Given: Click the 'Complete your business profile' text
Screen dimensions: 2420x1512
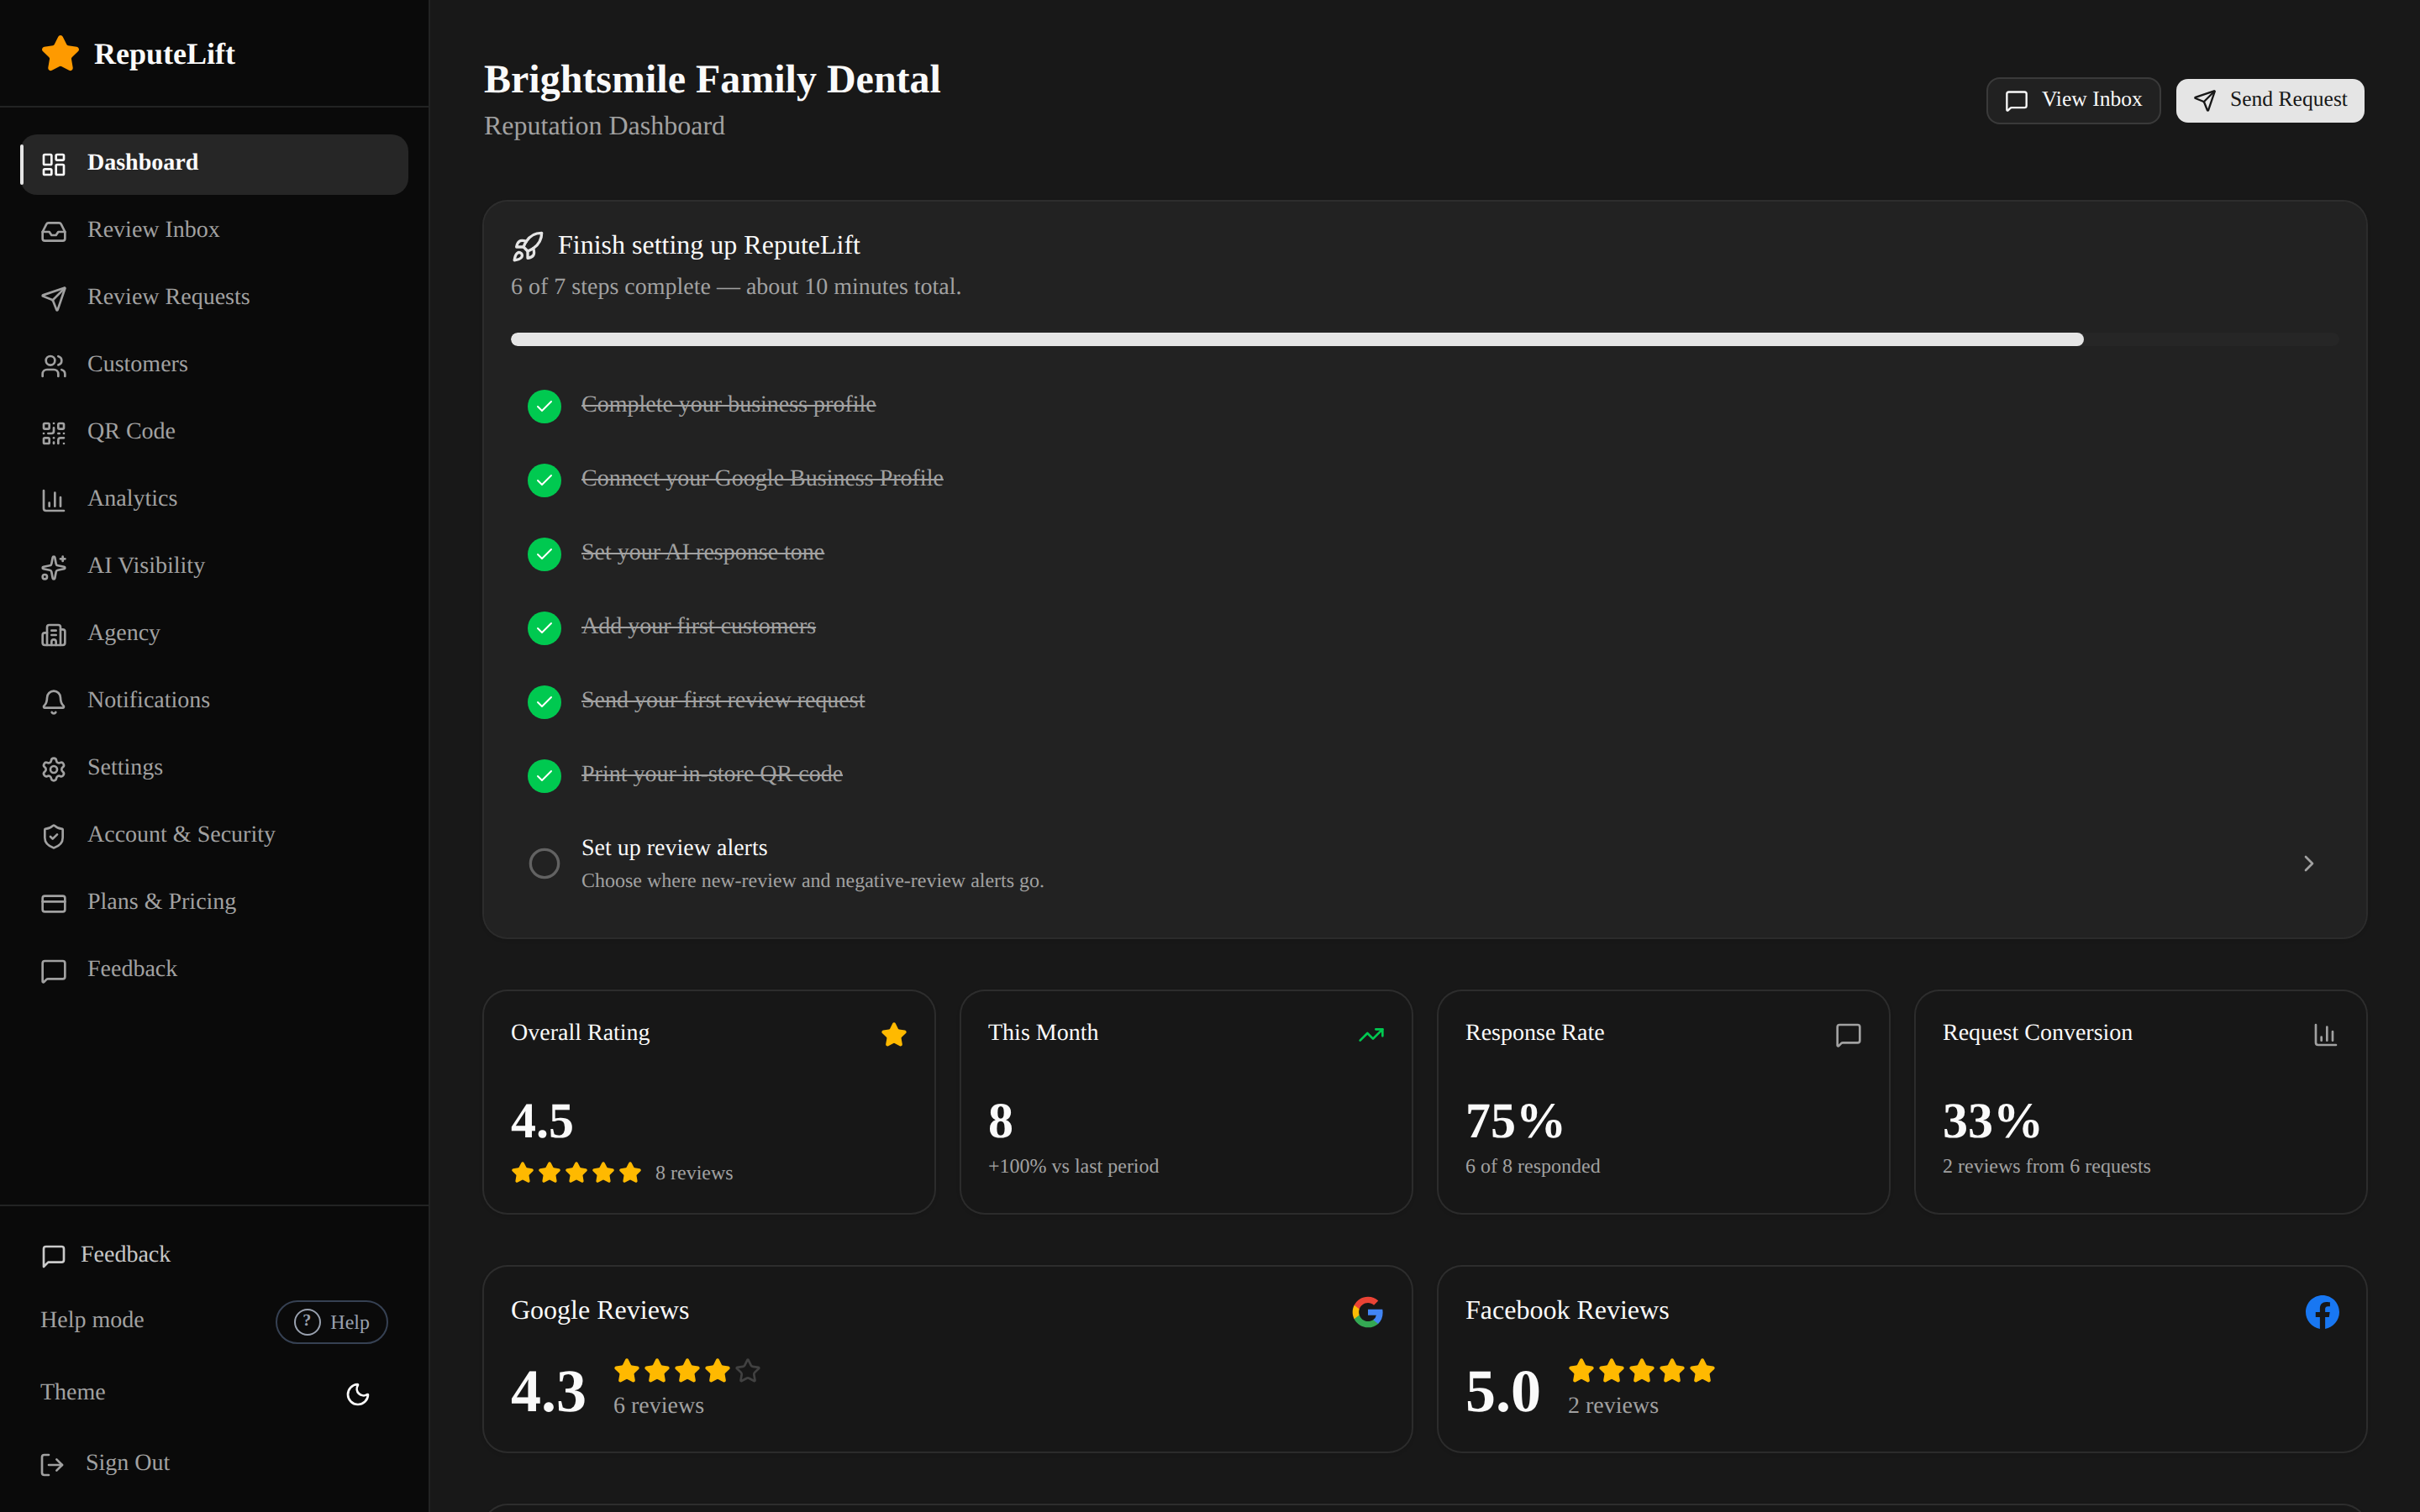Looking at the screenshot, I should (728, 405).
